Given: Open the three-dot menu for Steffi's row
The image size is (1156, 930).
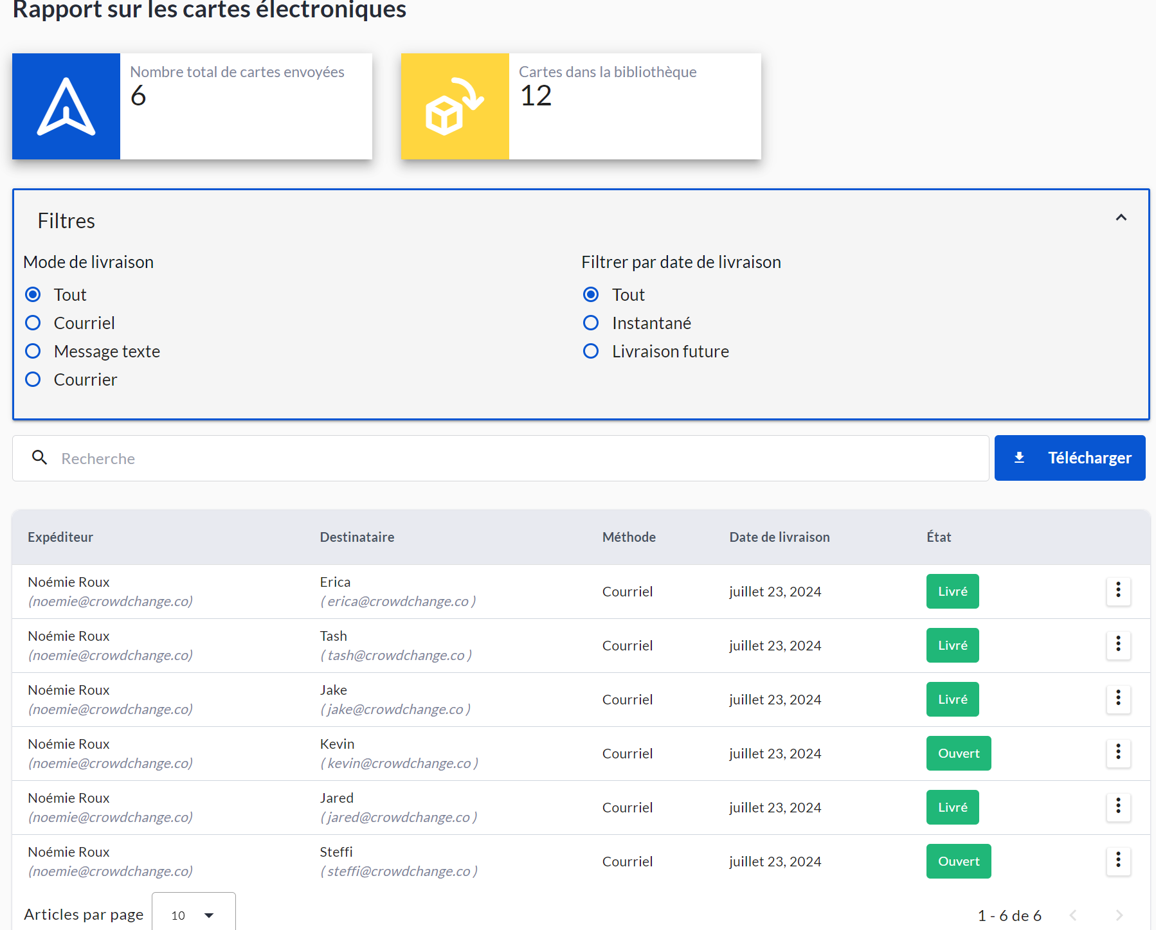Looking at the screenshot, I should 1118,861.
